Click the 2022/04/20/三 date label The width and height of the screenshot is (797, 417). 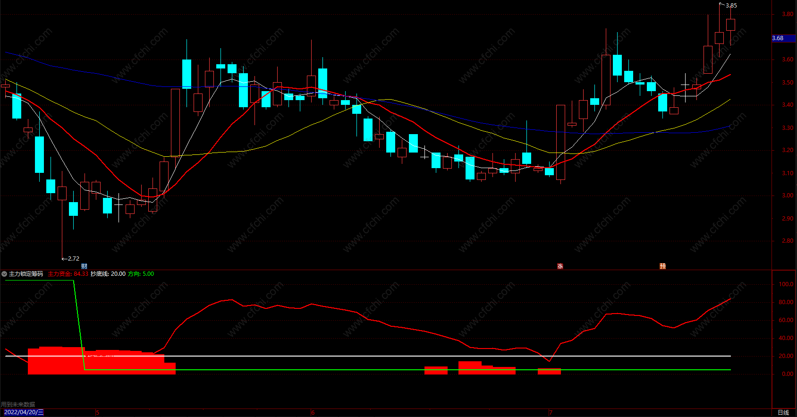[24, 412]
